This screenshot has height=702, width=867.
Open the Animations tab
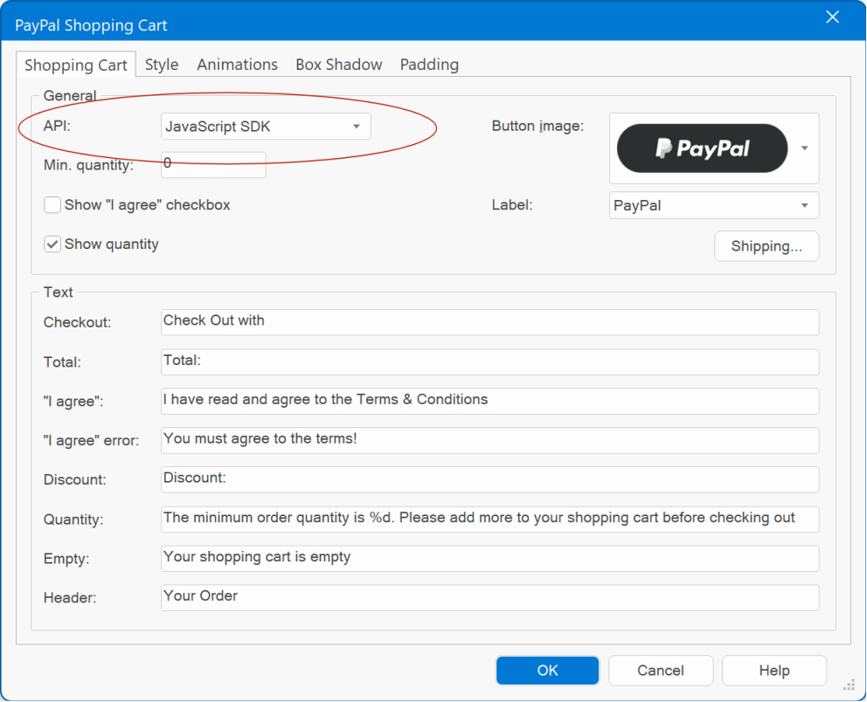pos(237,65)
